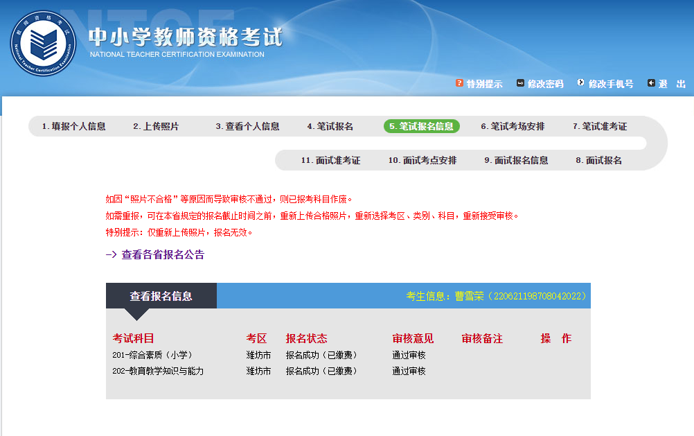Screen dimensions: 694x436
Task: Click 通过审核 in the 201 row
Action: click(409, 355)
